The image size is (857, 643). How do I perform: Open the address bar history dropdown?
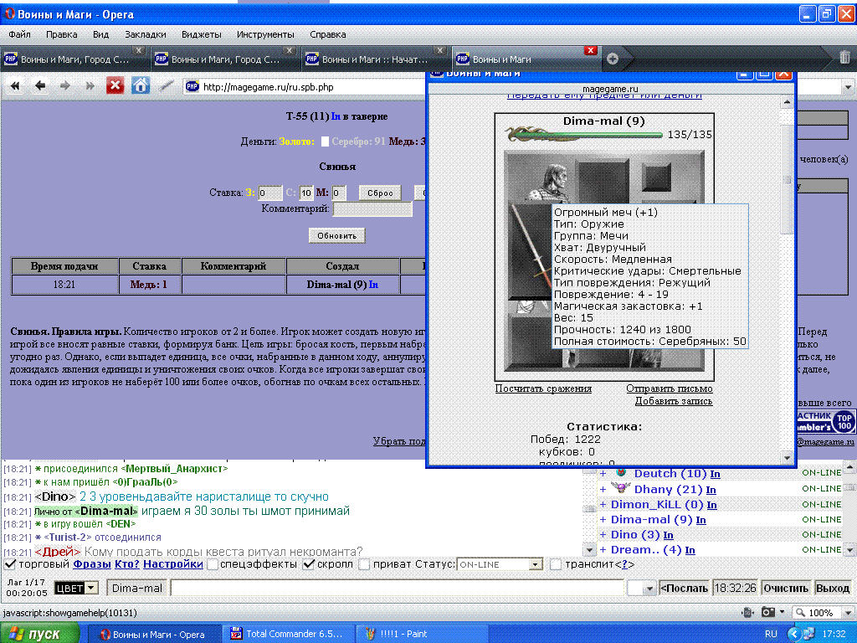848,87
